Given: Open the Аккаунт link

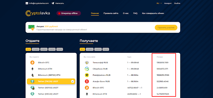Looking at the screenshot, I should click(168, 3).
